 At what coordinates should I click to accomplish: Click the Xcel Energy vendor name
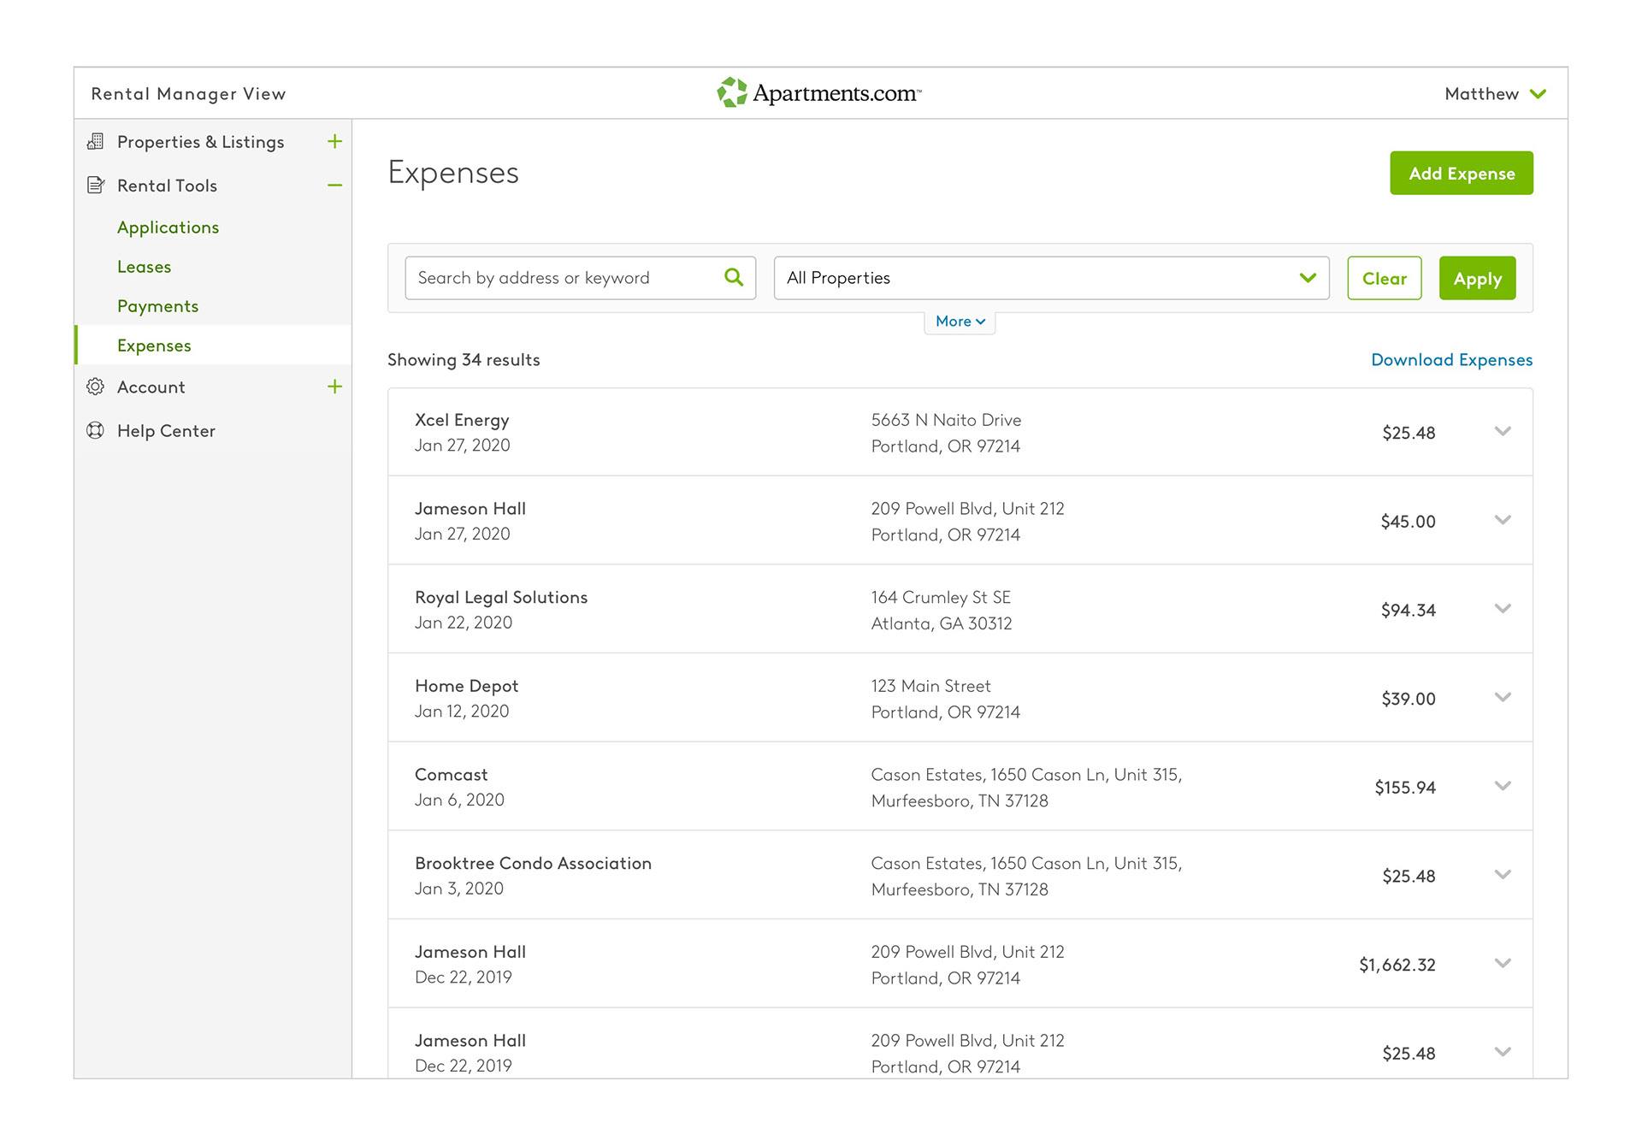462,420
